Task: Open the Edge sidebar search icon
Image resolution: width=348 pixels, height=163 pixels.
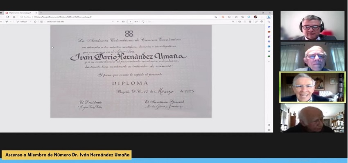Action: tap(269, 22)
